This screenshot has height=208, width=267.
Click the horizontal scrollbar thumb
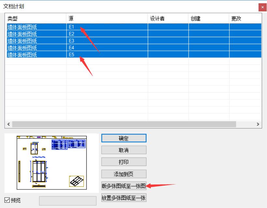124,124
